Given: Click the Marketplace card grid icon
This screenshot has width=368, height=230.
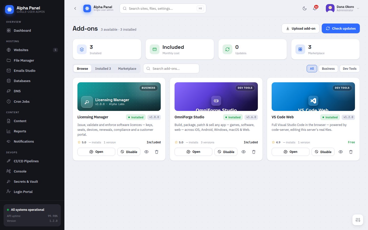Looking at the screenshot, I should point(300,49).
